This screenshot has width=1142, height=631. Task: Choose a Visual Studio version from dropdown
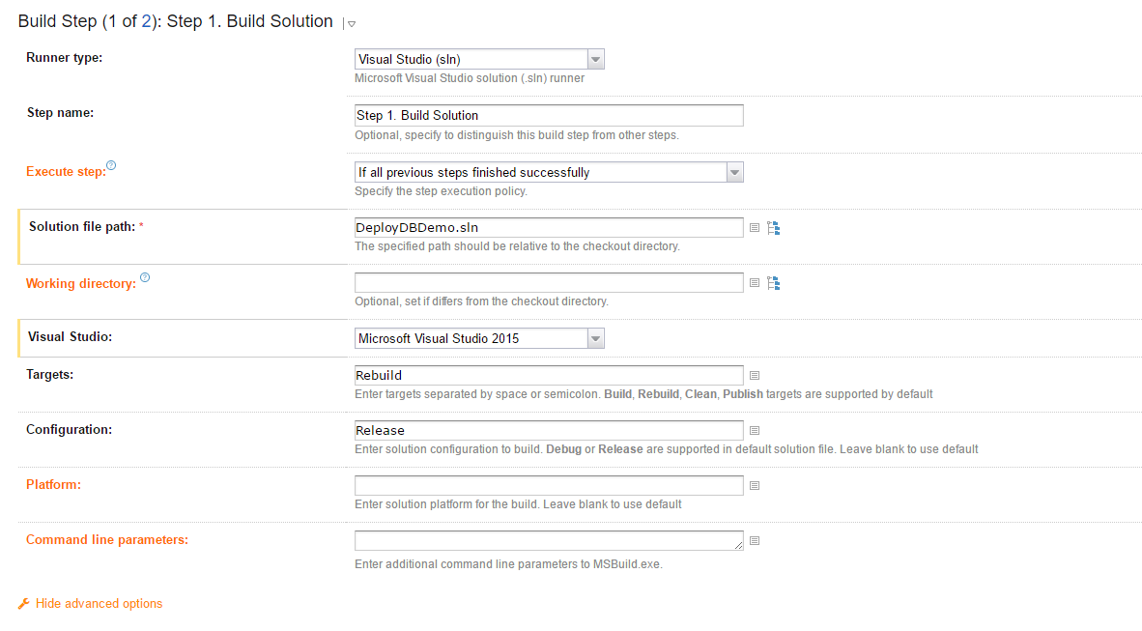[x=479, y=338]
